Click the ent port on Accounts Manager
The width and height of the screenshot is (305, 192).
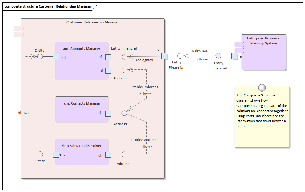(x=56, y=56)
